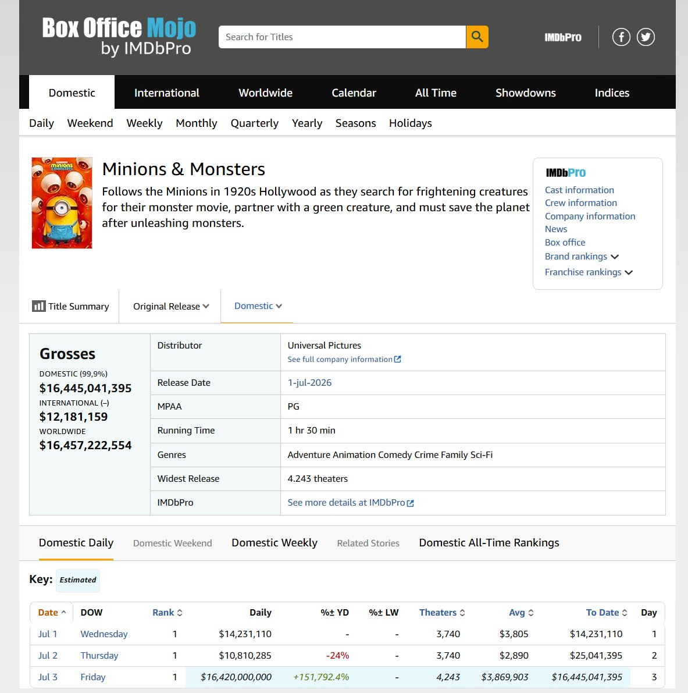Go to Weekly sub-navigation
This screenshot has height=693, width=688.
click(x=144, y=123)
